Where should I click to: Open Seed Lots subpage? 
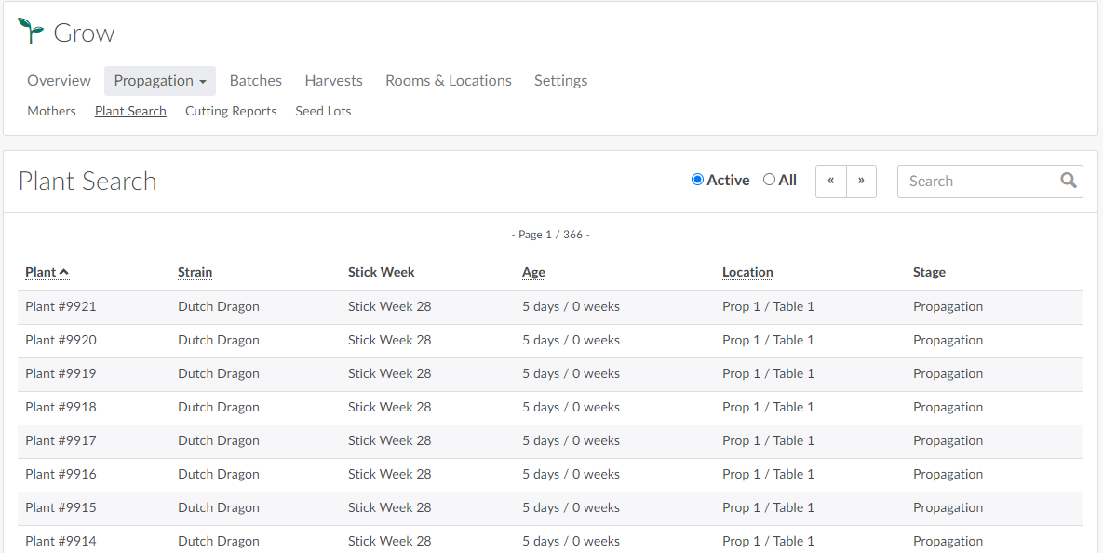pos(323,111)
